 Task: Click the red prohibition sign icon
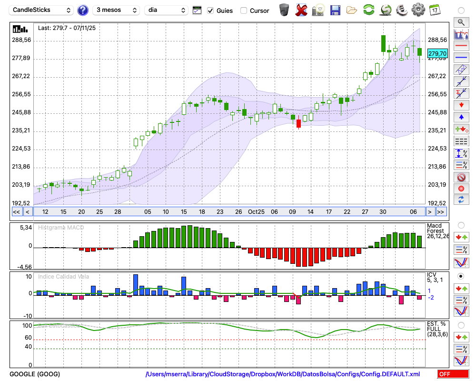point(461,177)
